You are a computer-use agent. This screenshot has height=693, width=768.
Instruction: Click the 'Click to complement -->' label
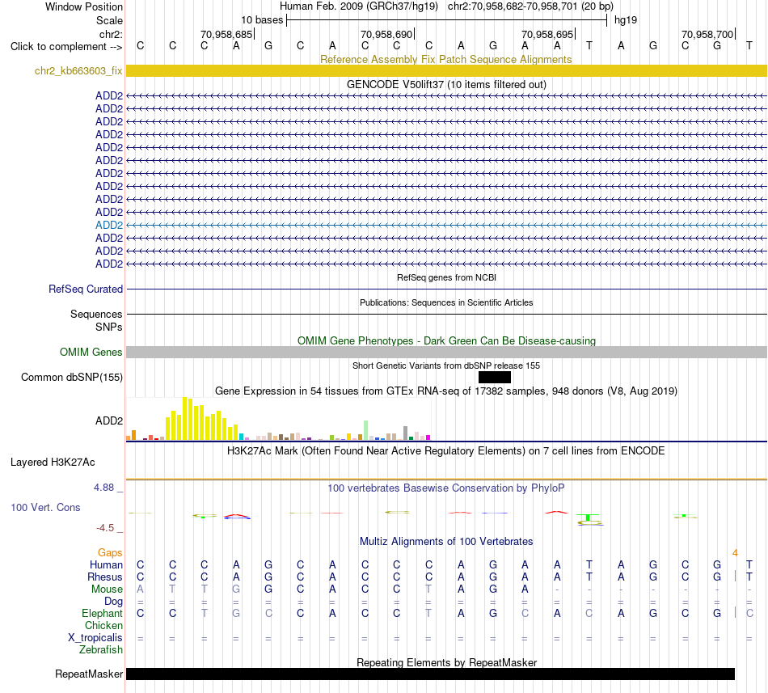[x=66, y=47]
